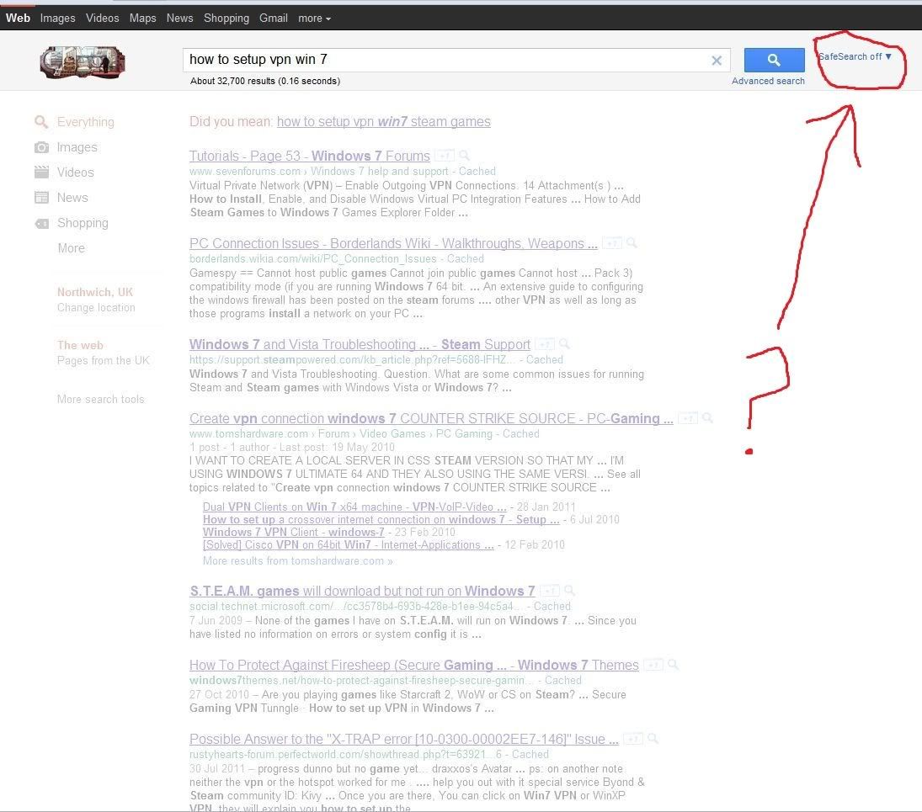
Task: Click the Northwich, UK location label
Action: pyautogui.click(x=94, y=292)
